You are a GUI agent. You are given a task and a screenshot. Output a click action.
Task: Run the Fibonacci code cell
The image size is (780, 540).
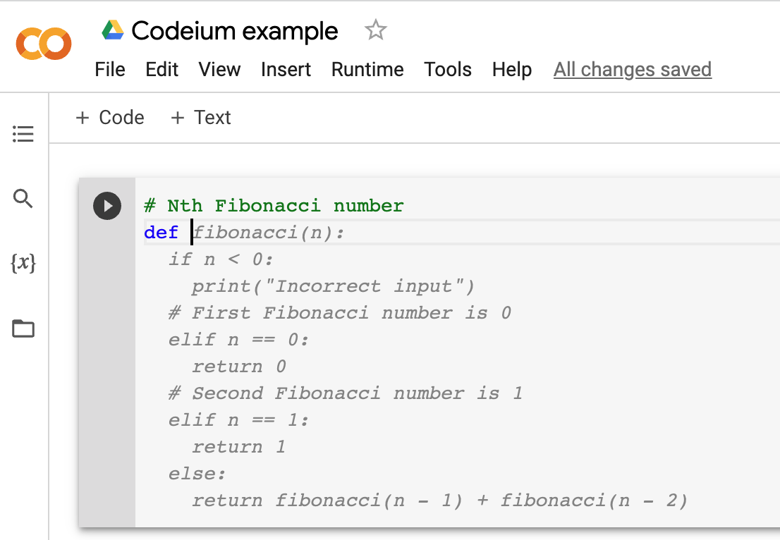tap(107, 206)
